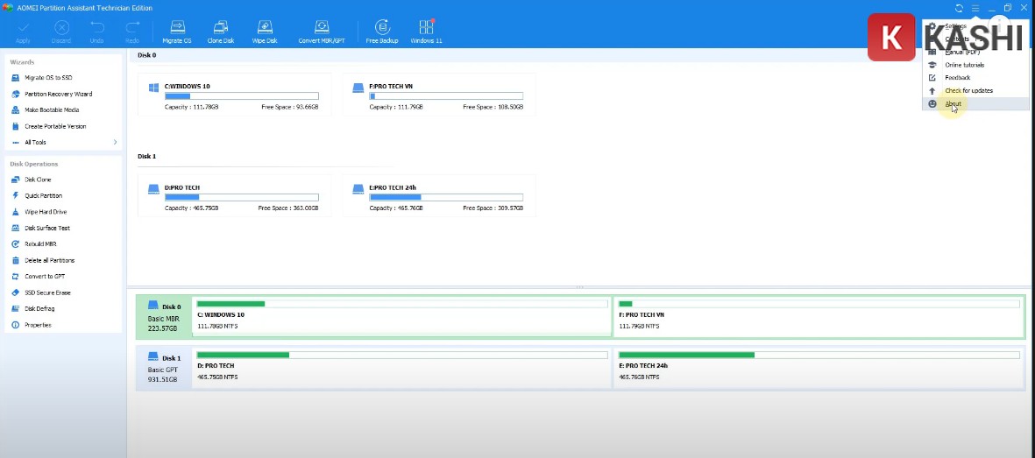This screenshot has height=458, width=1035.
Task: Open SSD Secure Erase
Action: 46,292
